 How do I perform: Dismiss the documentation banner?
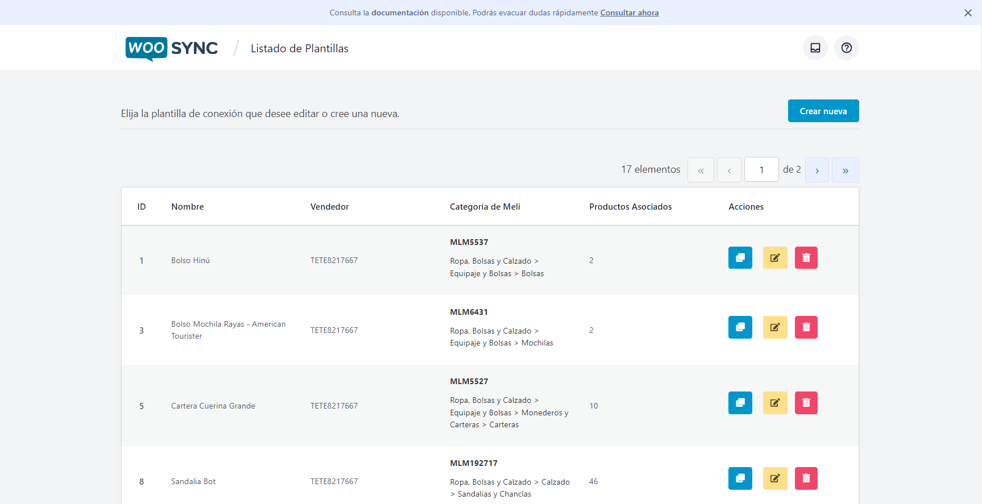pos(968,13)
